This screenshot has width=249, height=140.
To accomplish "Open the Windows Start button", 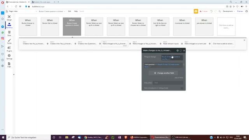I will (x=3, y=137).
